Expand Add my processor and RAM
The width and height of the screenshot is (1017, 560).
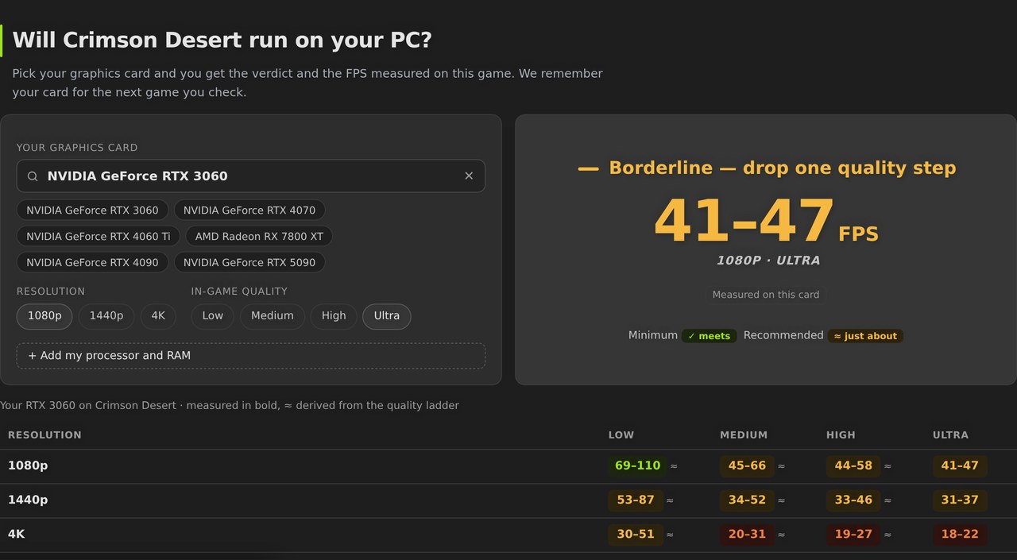point(251,356)
